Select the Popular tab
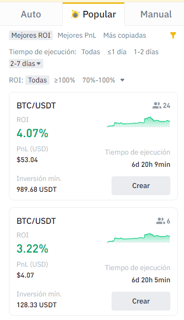The width and height of the screenshot is (184, 320). (93, 14)
